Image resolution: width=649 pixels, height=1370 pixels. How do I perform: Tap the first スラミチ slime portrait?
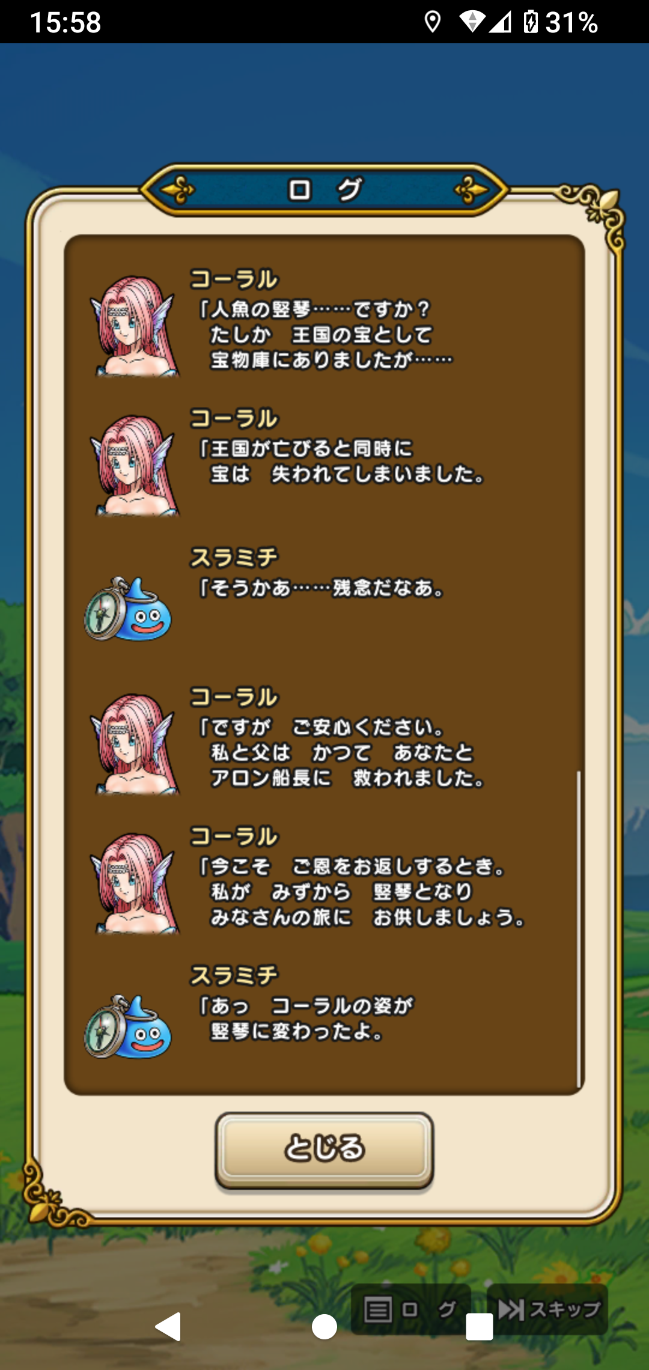pyautogui.click(x=128, y=608)
